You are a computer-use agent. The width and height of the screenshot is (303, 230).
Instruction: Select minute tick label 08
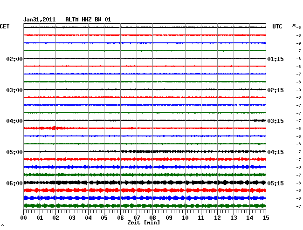[x=152, y=217]
